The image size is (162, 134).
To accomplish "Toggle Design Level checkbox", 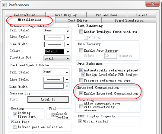I will tap(83, 74).
